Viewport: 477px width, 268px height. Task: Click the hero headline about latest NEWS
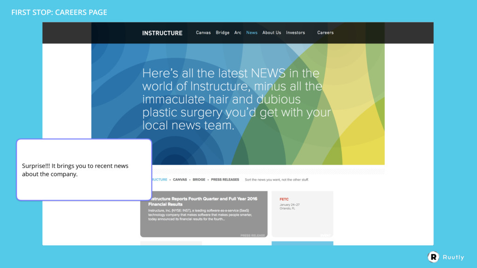pyautogui.click(x=236, y=99)
